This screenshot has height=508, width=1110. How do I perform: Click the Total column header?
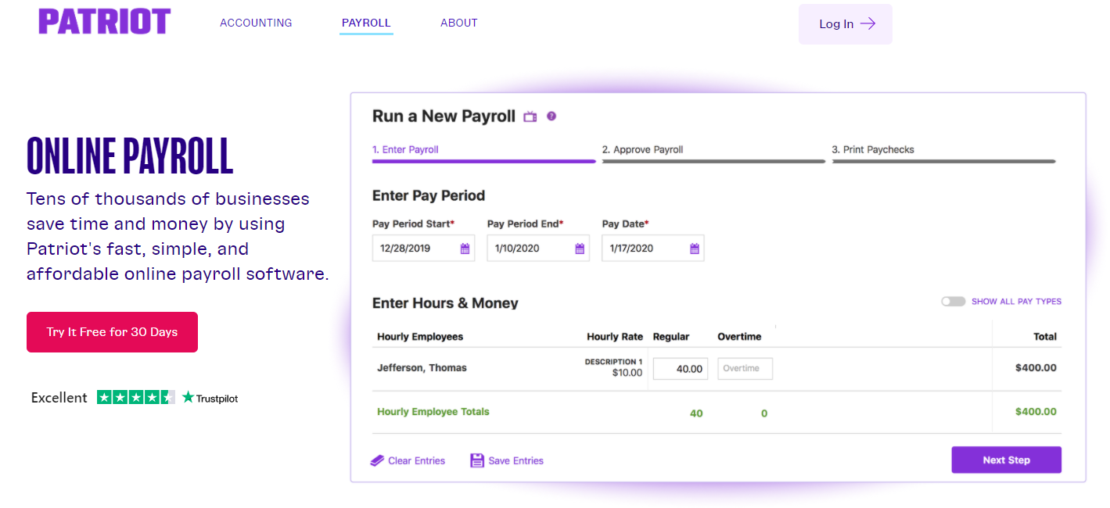[1045, 337]
